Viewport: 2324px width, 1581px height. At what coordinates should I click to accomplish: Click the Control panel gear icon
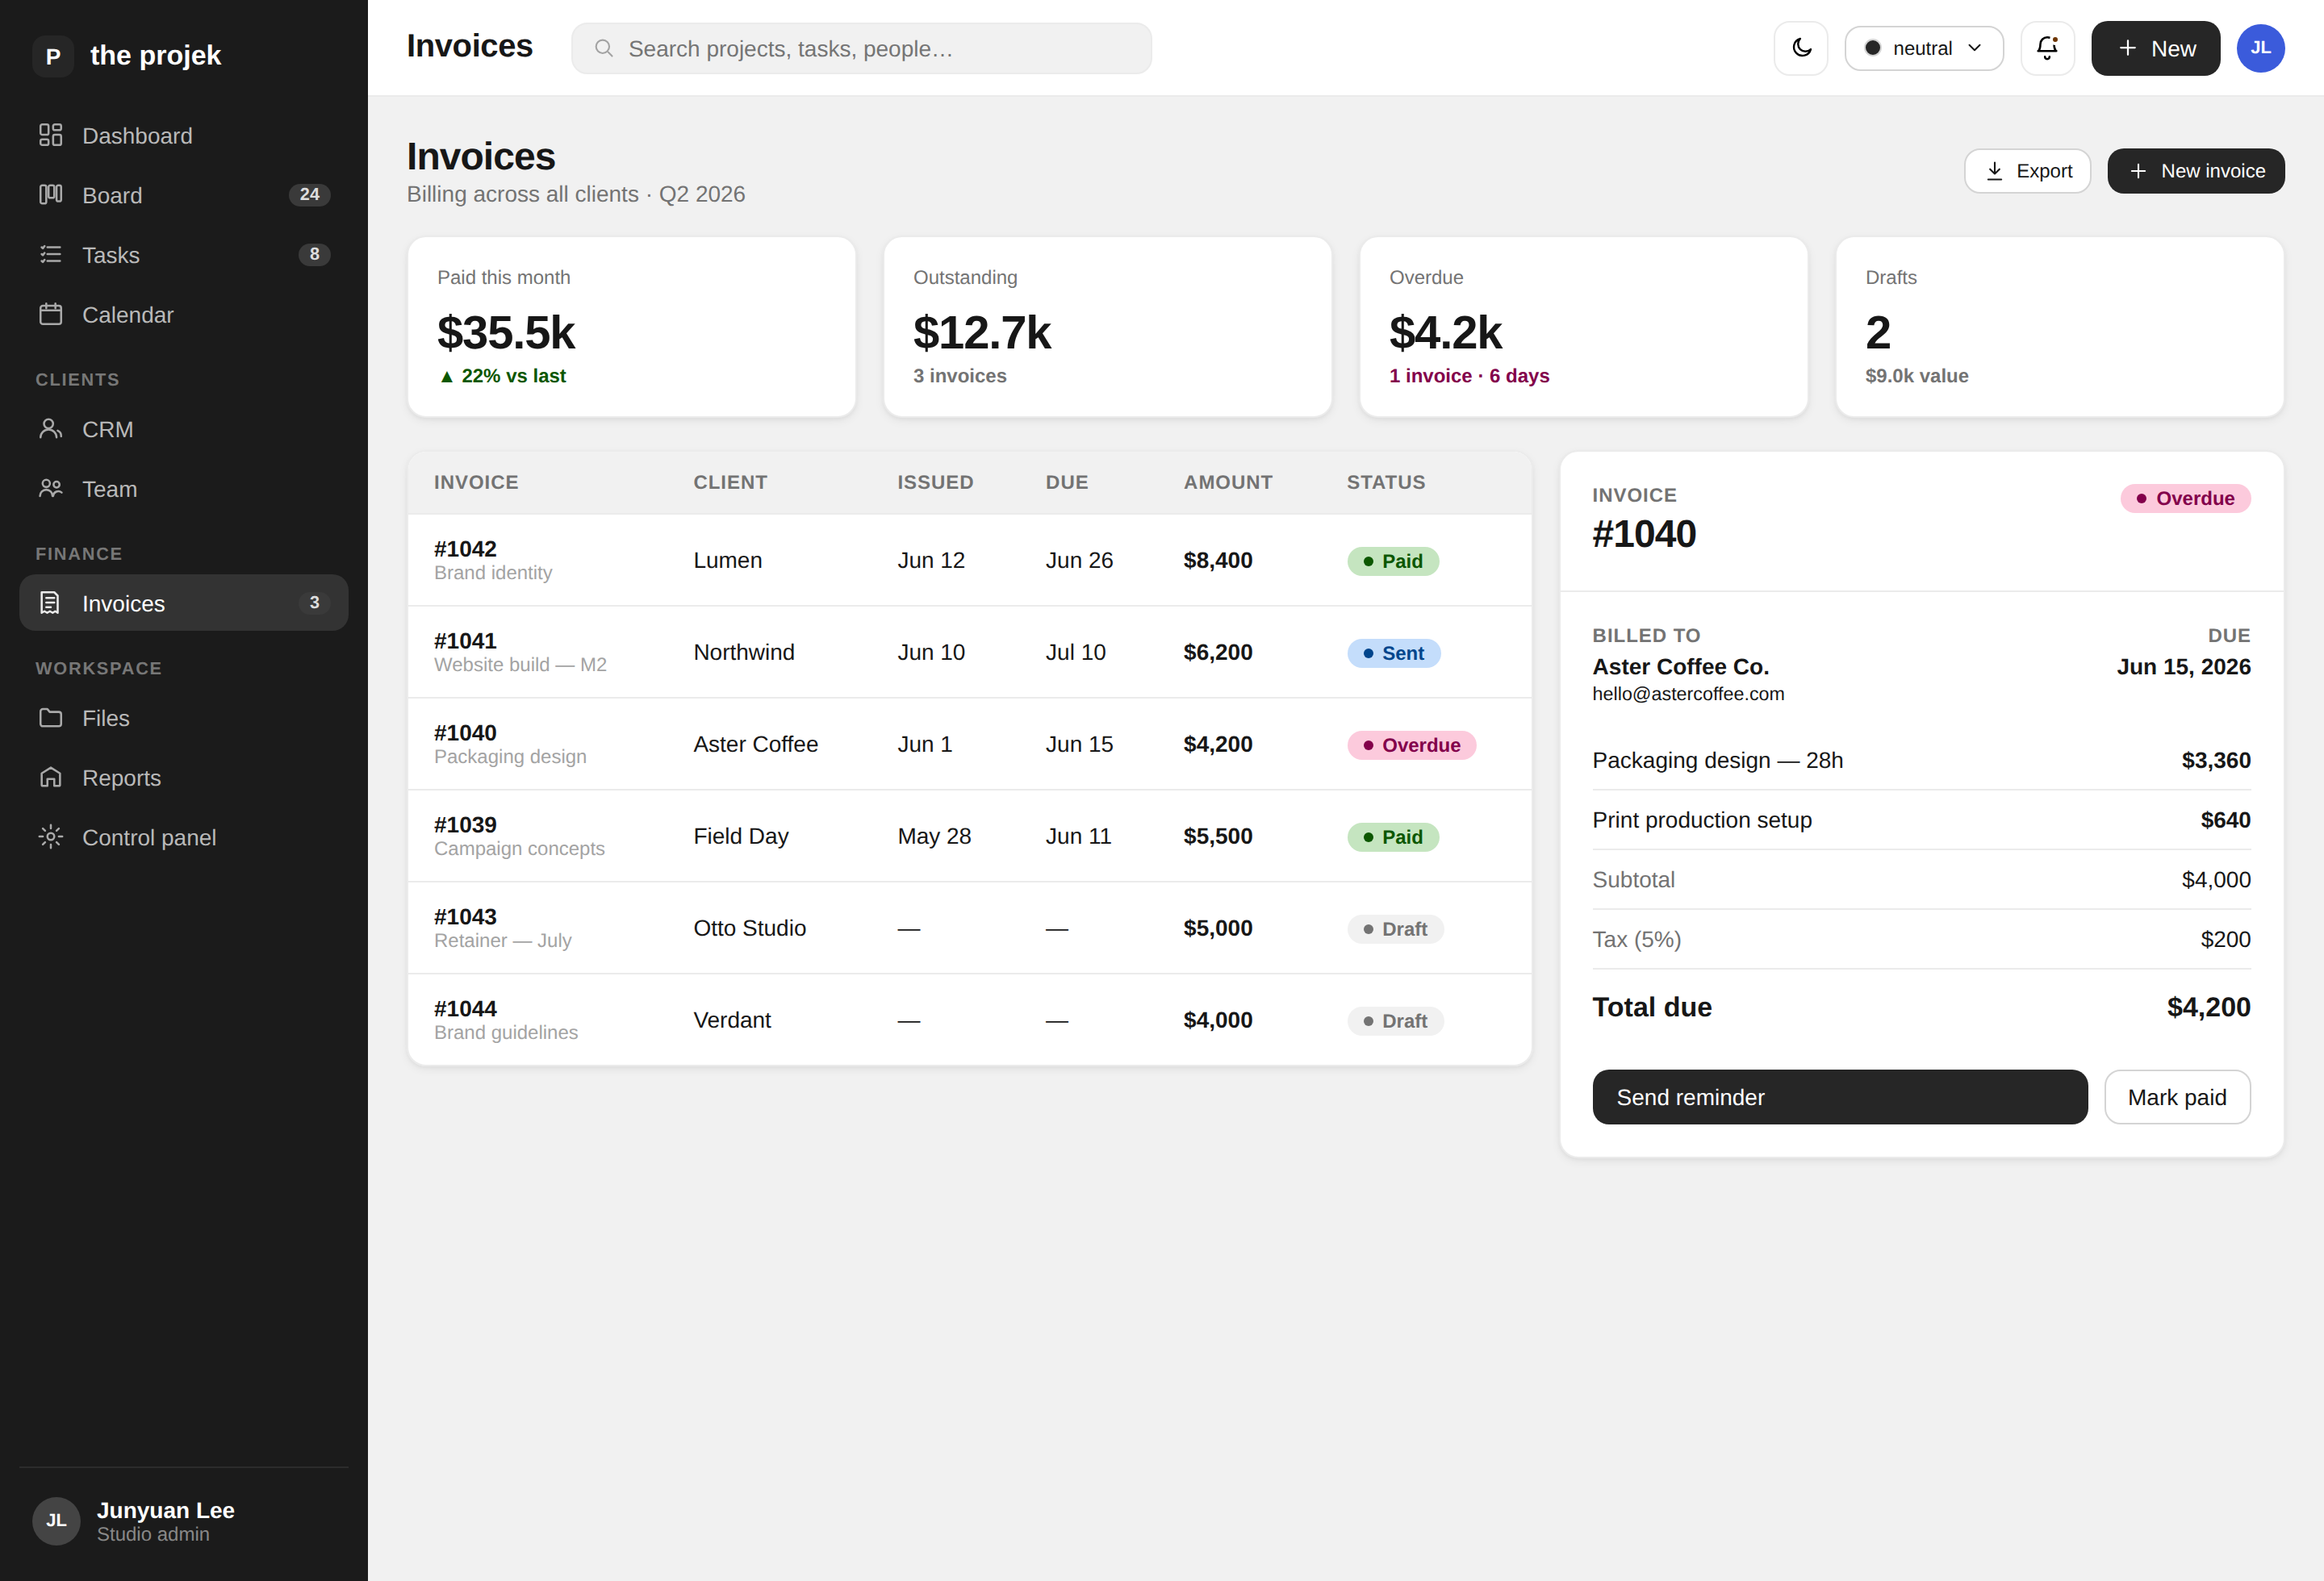(51, 837)
